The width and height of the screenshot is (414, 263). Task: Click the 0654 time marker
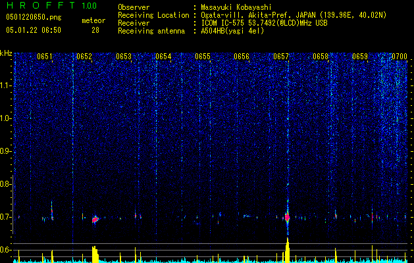[x=163, y=57]
